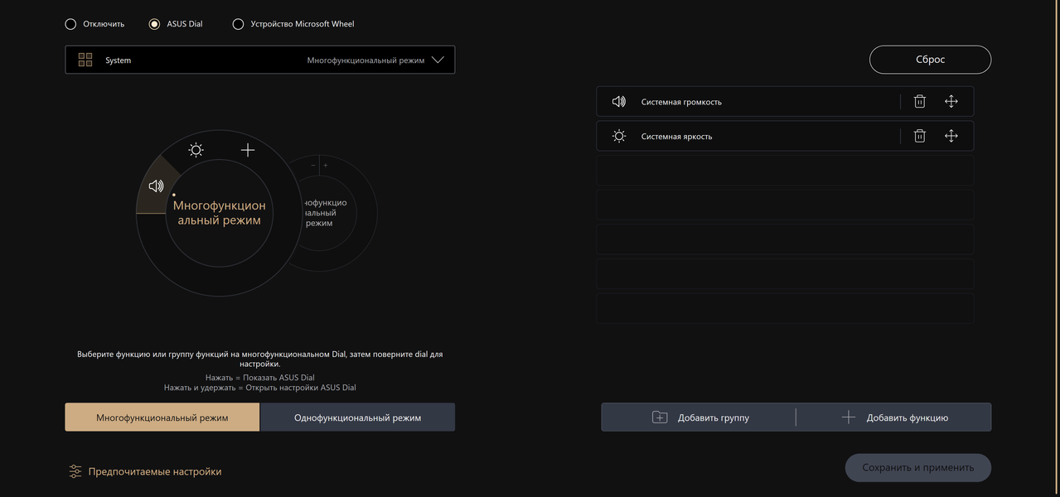Click the System app grid icon
Viewport: 1060px width, 497px height.
click(x=85, y=60)
